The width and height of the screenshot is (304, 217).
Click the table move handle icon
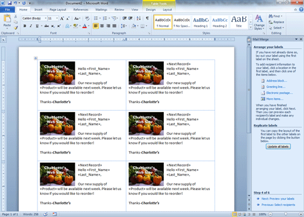tap(36, 58)
